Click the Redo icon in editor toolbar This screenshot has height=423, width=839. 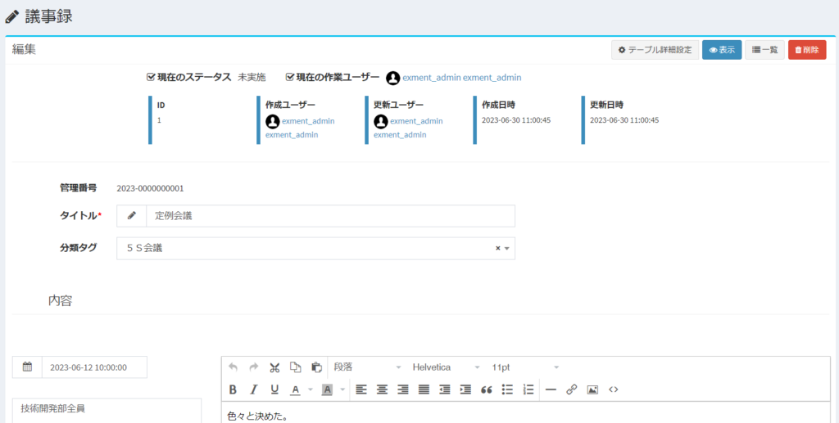[254, 367]
